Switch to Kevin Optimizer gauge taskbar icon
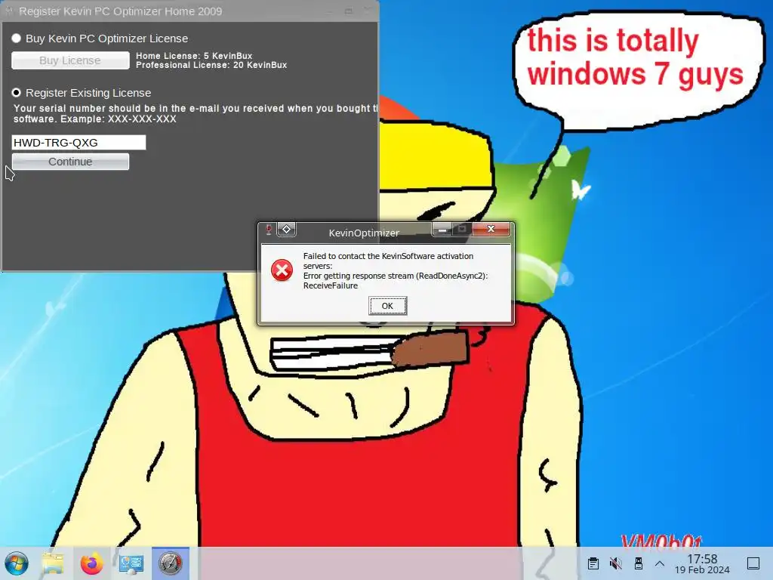This screenshot has height=580, width=773. [171, 563]
